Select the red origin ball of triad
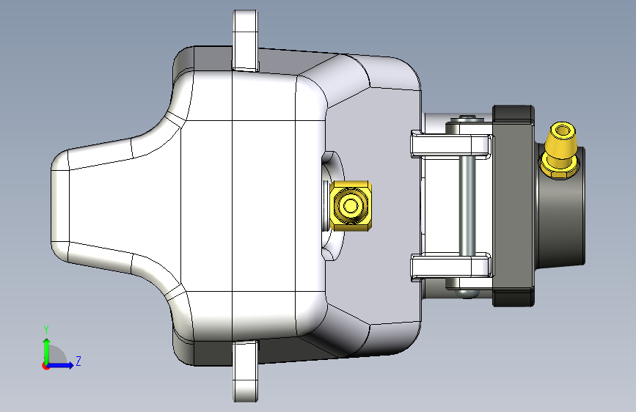Viewport: 636px width, 412px height. [x=45, y=366]
